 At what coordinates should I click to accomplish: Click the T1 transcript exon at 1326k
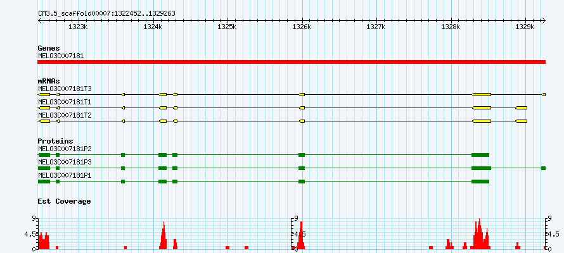tap(302, 108)
